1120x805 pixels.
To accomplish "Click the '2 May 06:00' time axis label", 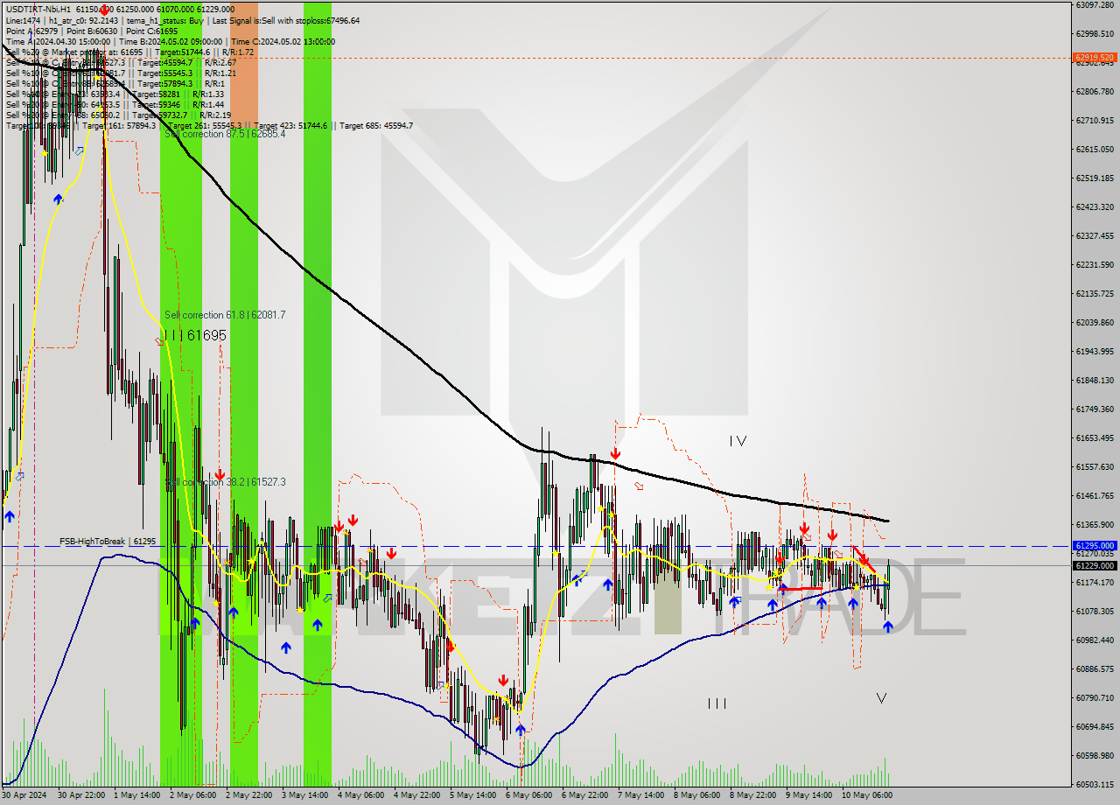I will (192, 795).
